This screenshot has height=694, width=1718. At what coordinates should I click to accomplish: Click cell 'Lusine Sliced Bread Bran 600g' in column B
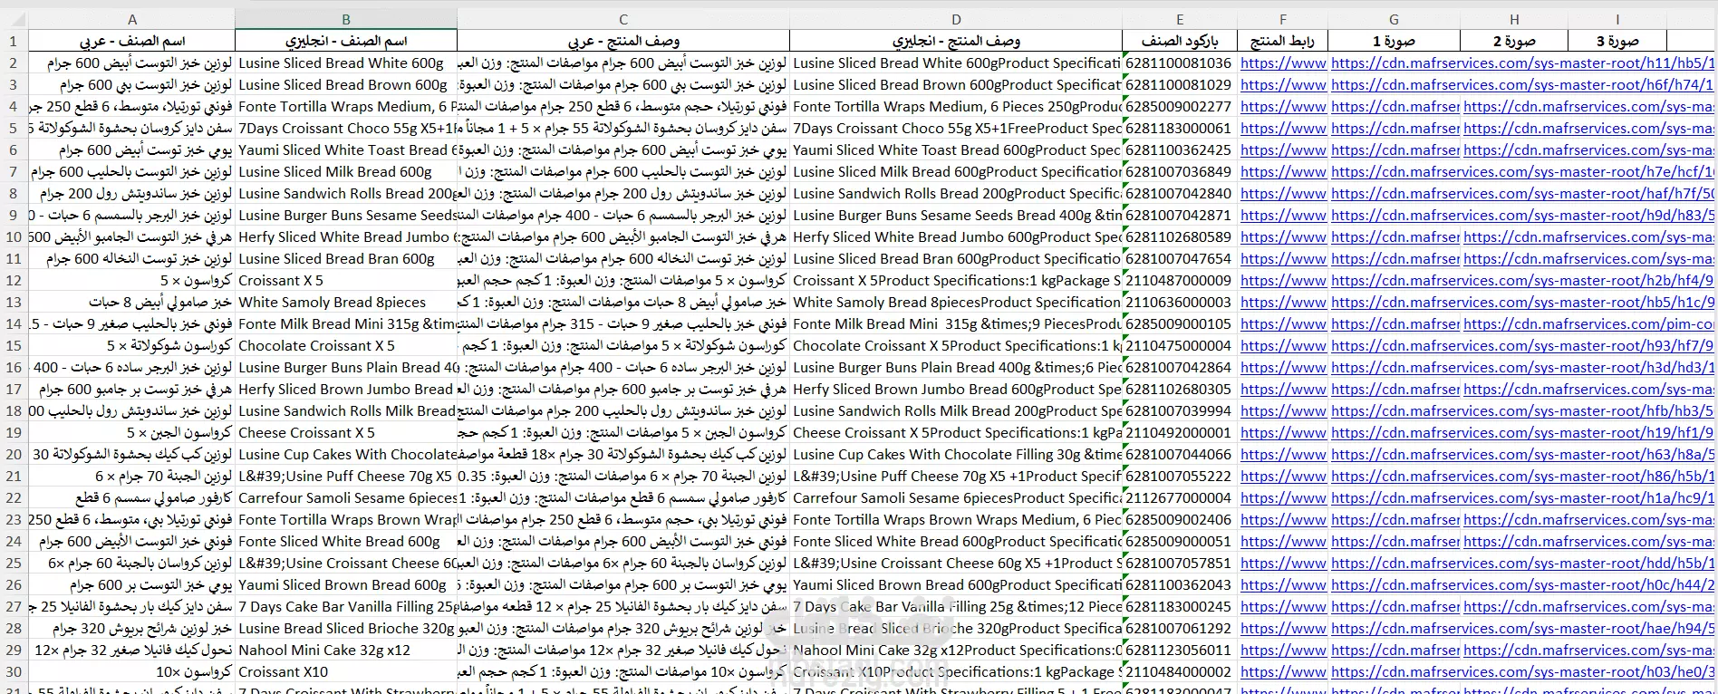pyautogui.click(x=346, y=258)
